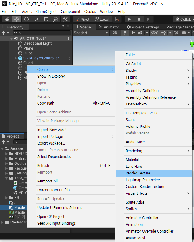Screen dimensions: 194x242
Task: Click Reimport All
Action: coord(71,181)
